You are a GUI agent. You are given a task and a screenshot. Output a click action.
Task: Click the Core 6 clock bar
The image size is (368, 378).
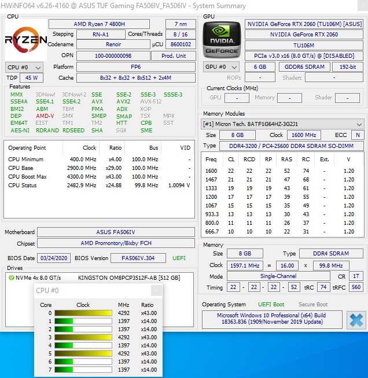pos(83,361)
